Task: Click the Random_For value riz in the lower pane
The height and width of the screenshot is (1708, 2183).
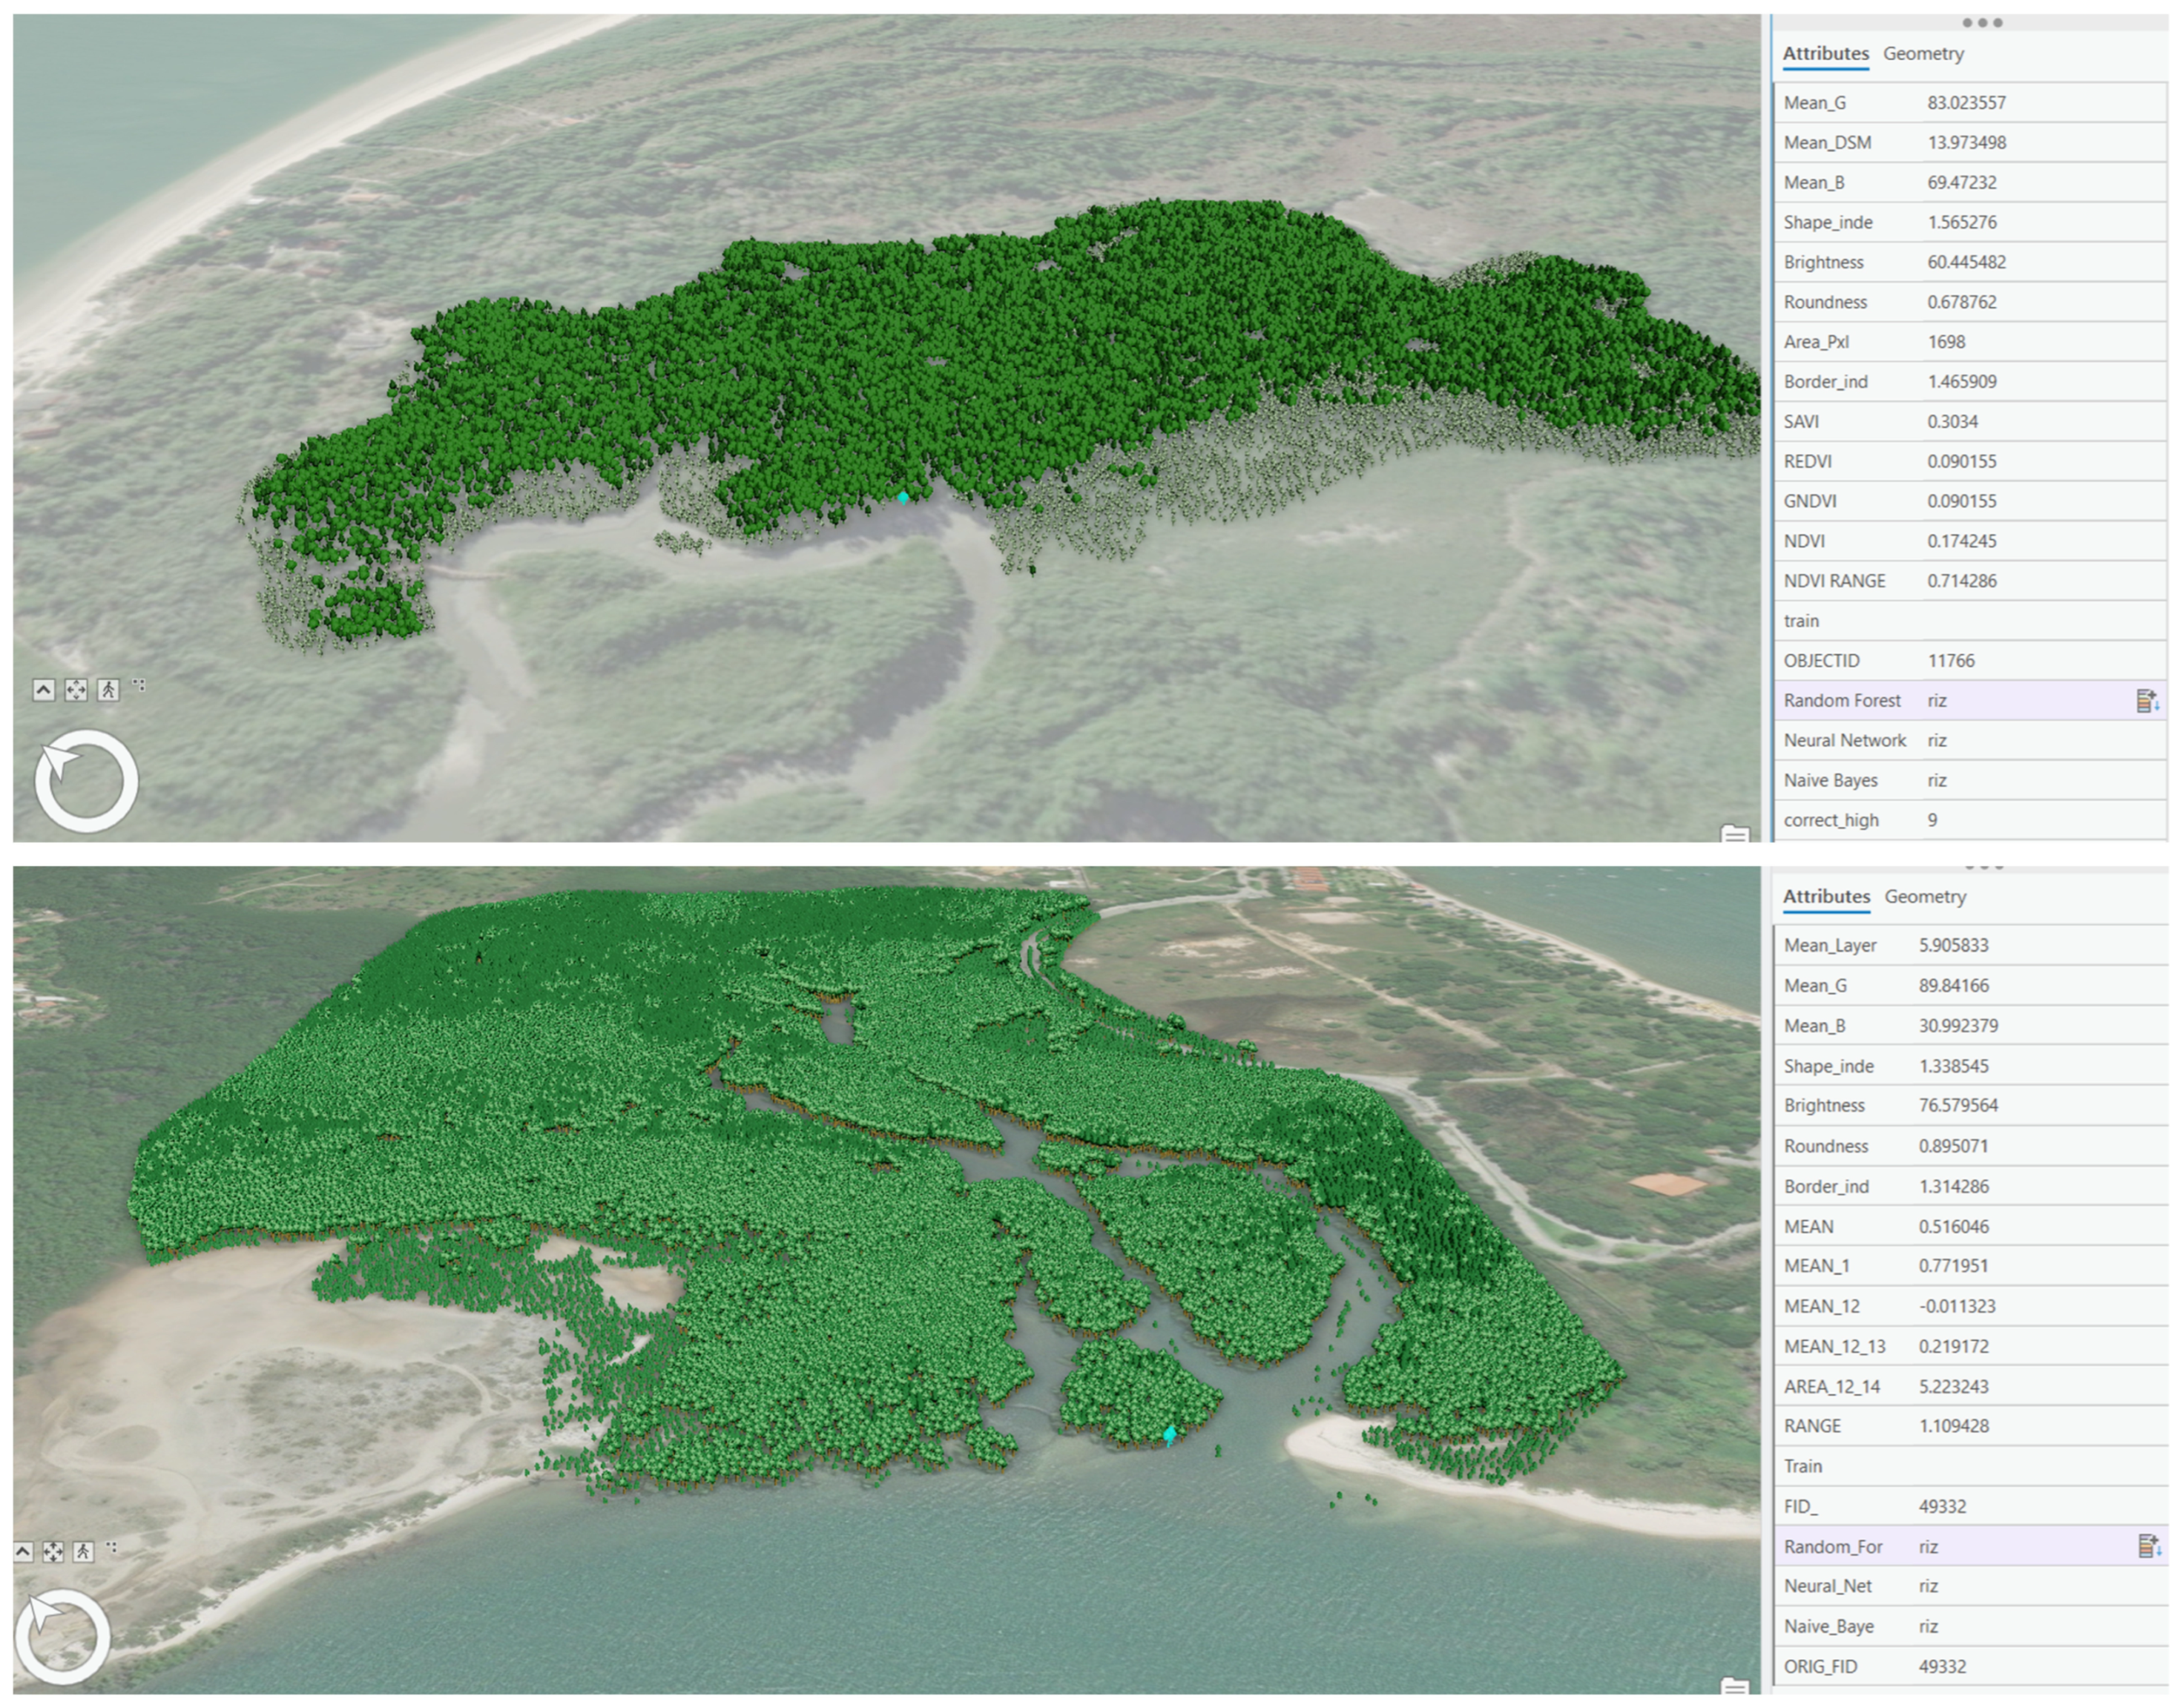Action: tap(1929, 1546)
